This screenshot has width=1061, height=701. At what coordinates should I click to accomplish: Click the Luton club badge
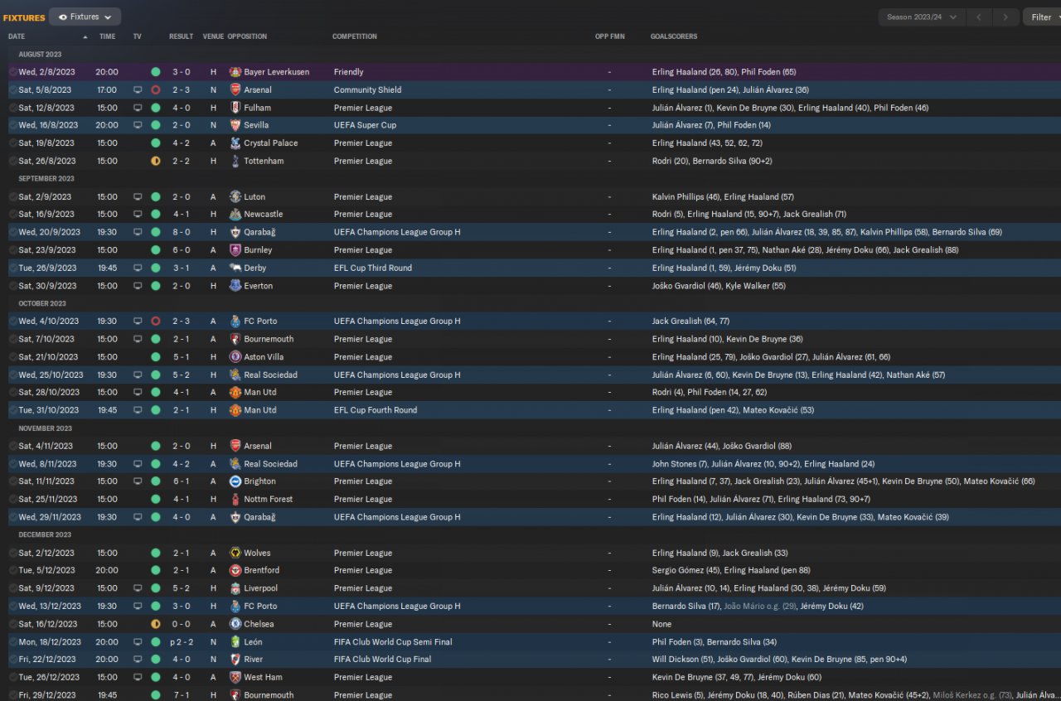tap(235, 197)
